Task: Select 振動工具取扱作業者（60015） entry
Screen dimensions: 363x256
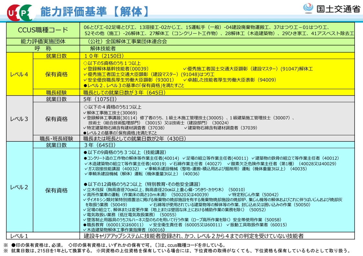Action: 257,225
